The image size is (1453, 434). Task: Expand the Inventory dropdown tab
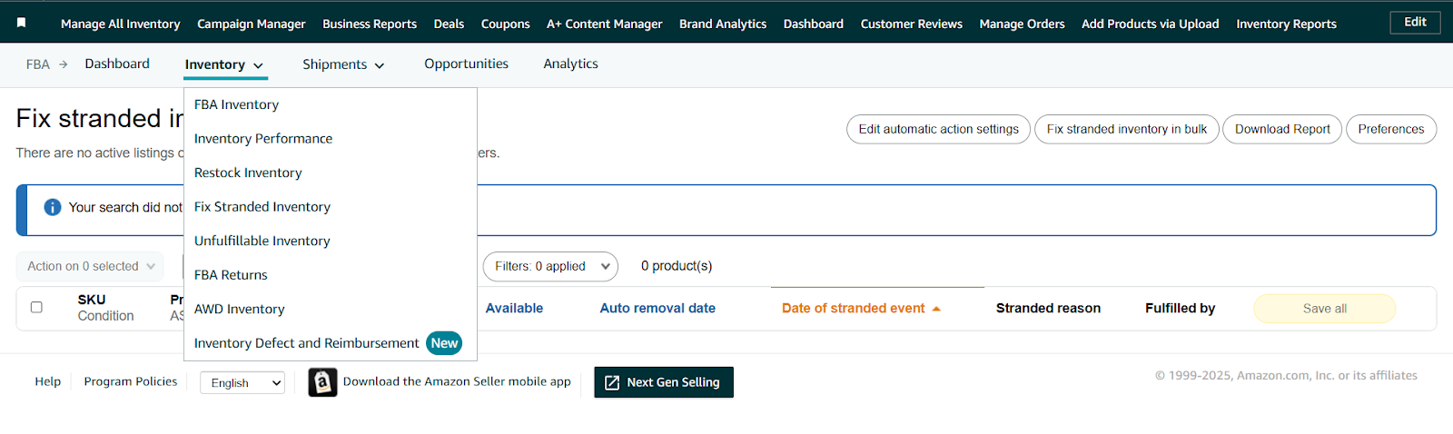click(224, 64)
